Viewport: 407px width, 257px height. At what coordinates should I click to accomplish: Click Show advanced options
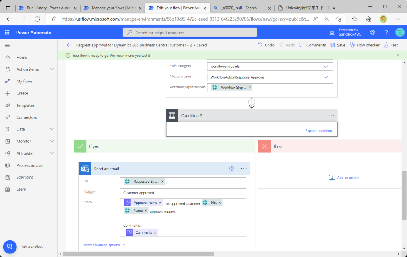point(105,245)
